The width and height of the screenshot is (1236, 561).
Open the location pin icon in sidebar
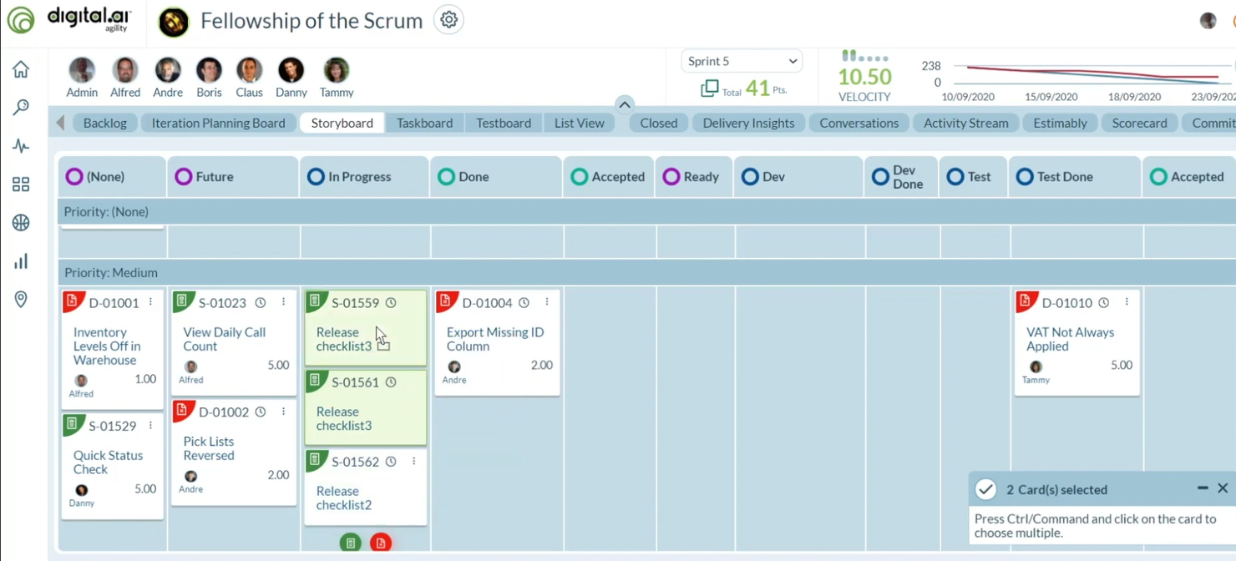(x=21, y=300)
